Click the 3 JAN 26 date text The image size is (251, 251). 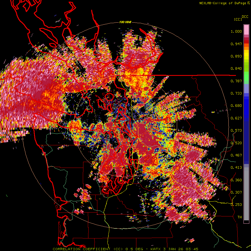pos(174,249)
